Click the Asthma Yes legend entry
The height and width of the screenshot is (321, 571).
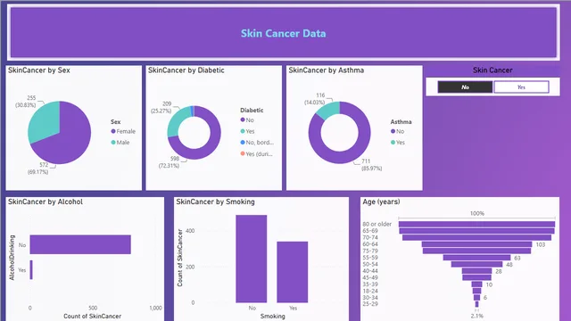tap(398, 143)
